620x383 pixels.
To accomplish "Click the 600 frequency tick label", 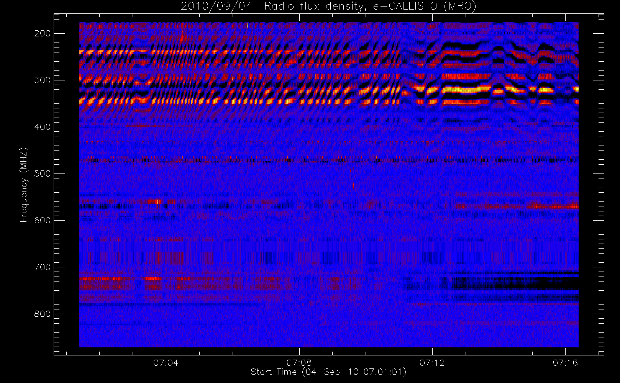I will [x=43, y=220].
